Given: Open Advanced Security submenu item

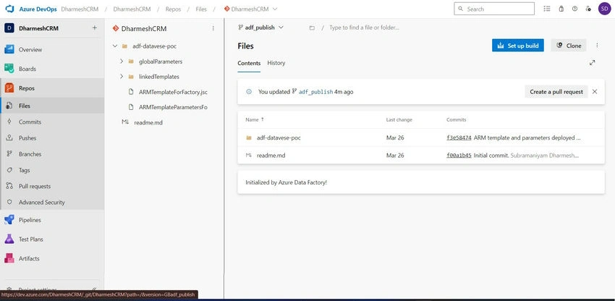Looking at the screenshot, I should tap(52, 202).
